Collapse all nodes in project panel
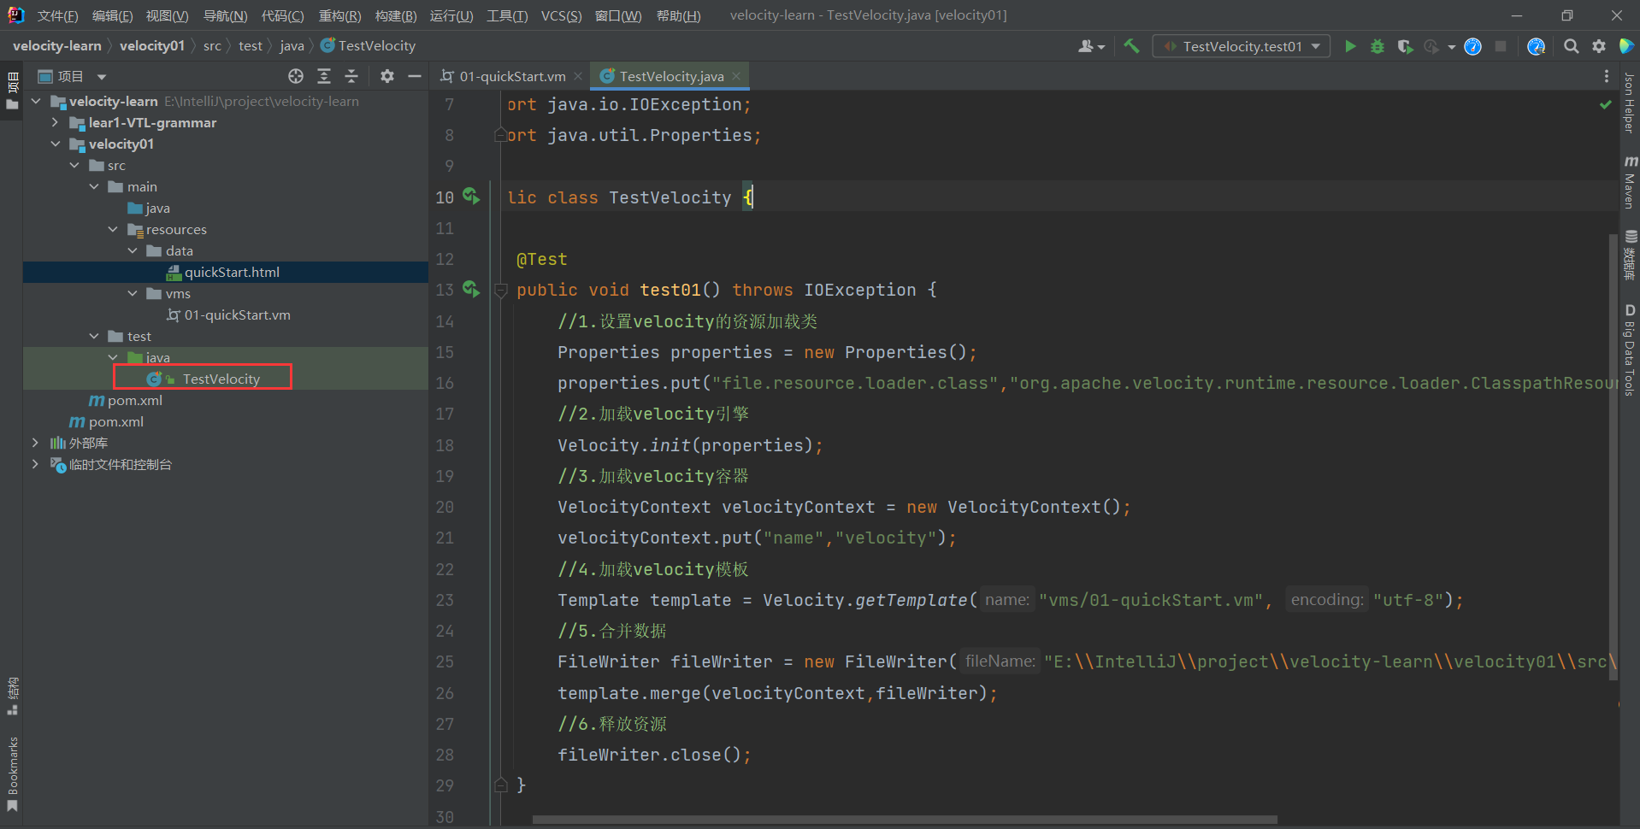The width and height of the screenshot is (1640, 829). coord(351,76)
